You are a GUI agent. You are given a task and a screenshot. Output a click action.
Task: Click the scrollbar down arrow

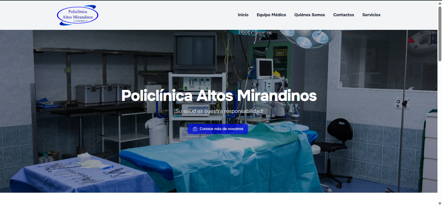tap(440, 202)
